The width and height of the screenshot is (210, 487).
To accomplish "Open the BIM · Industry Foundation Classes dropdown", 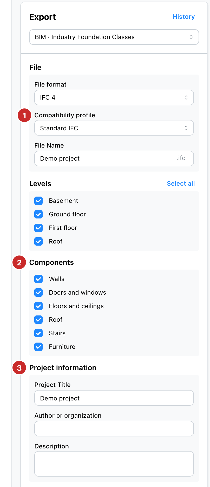I will click(114, 37).
